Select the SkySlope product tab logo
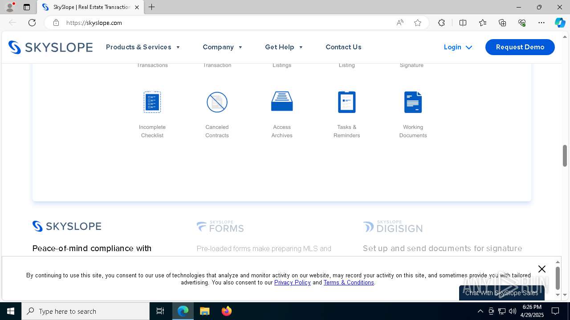 coord(67,226)
